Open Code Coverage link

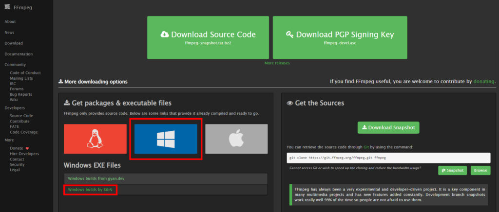[23, 132]
